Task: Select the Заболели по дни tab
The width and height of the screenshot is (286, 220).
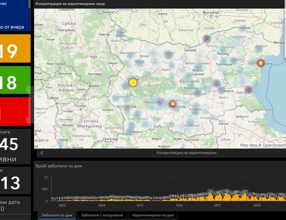Action: (57, 215)
